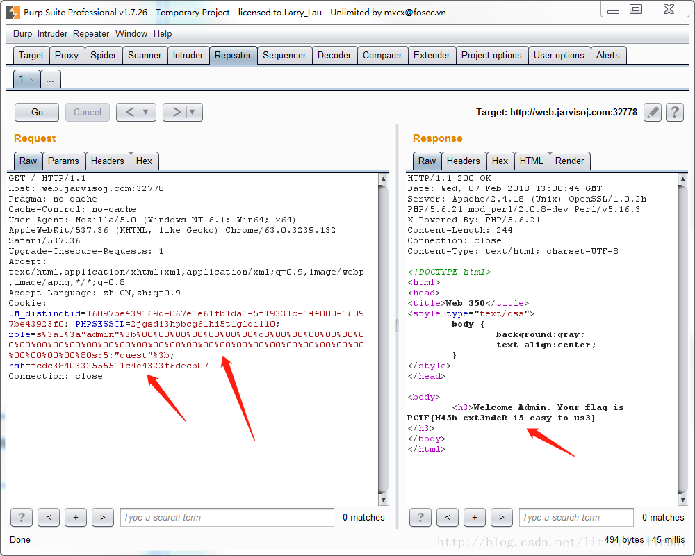Screen dimensions: 695x556
Task: Click scroll-down arrow of response pane scrollbar
Action: click(x=682, y=500)
